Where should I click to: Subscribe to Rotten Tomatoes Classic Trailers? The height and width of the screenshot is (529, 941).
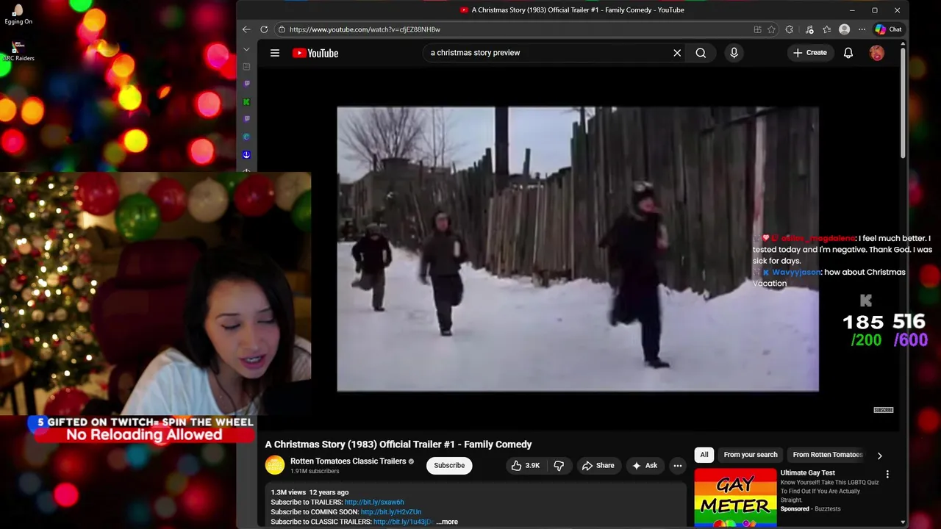pos(449,465)
